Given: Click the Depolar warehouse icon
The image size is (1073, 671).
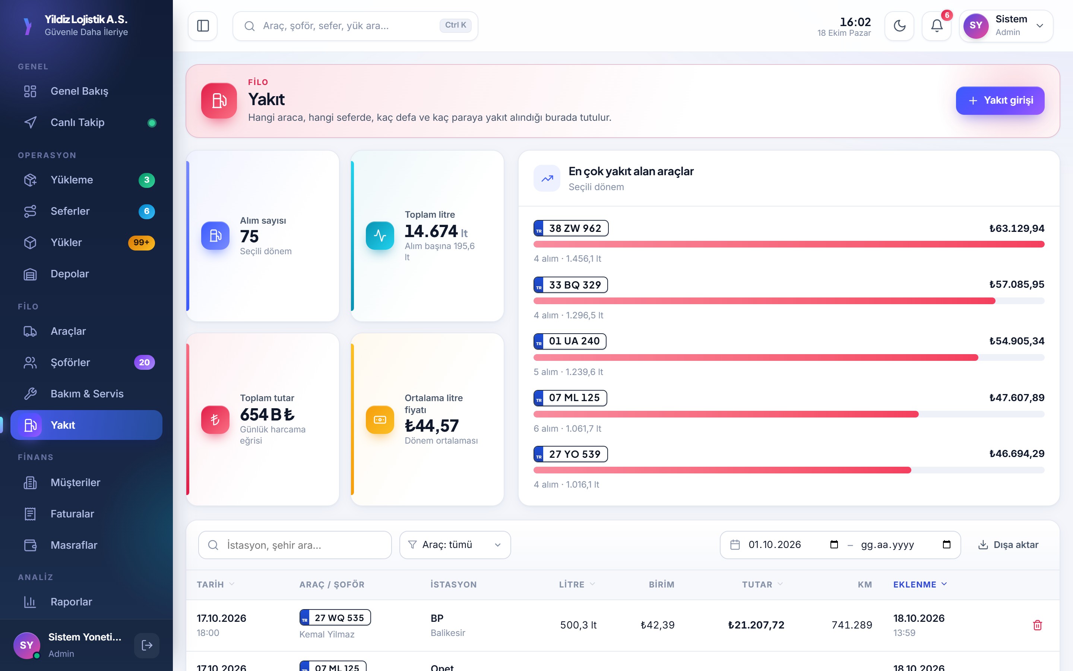Looking at the screenshot, I should 30,274.
